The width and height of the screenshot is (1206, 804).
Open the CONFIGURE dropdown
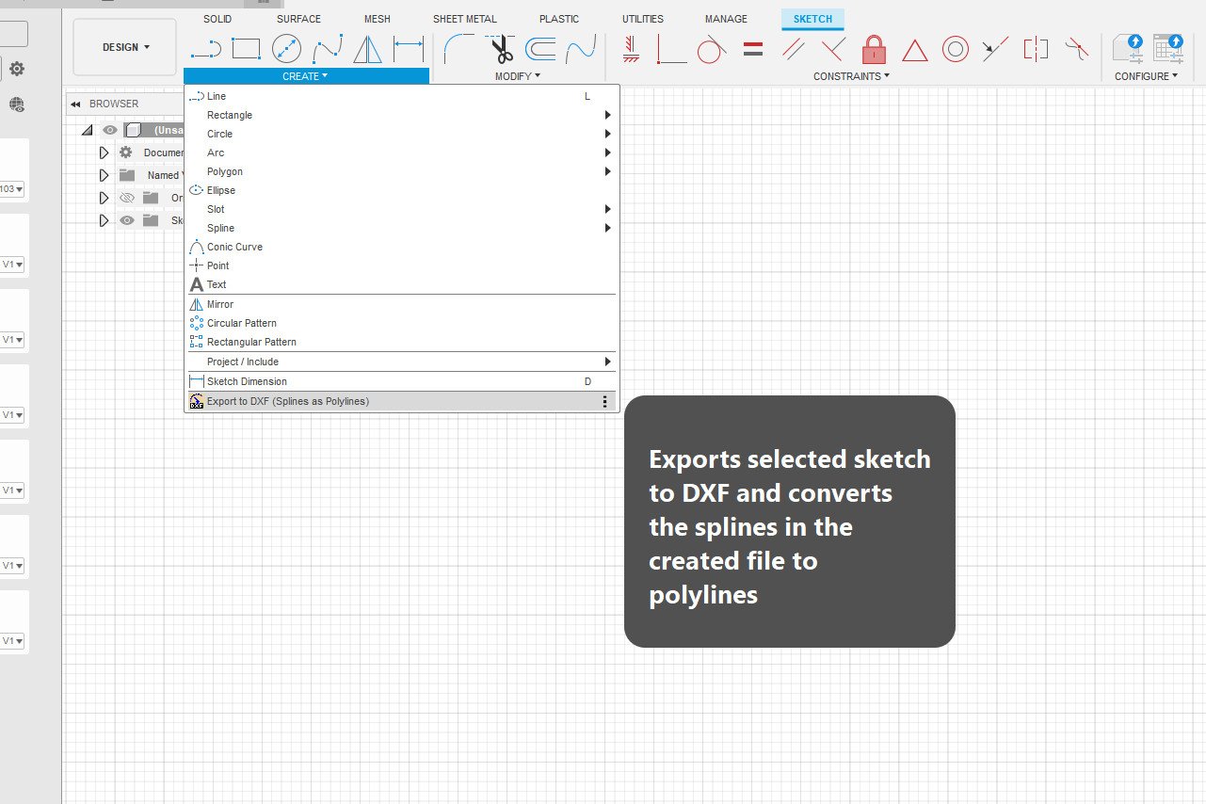[1146, 76]
